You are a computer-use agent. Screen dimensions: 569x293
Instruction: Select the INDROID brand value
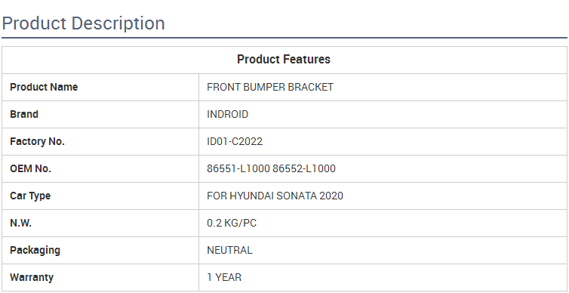point(228,114)
